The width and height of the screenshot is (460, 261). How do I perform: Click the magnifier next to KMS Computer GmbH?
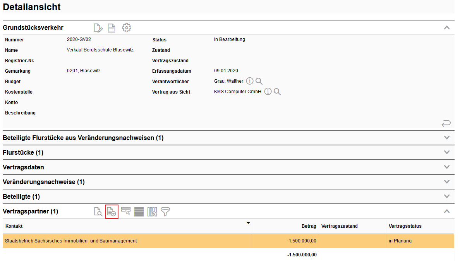(x=277, y=92)
